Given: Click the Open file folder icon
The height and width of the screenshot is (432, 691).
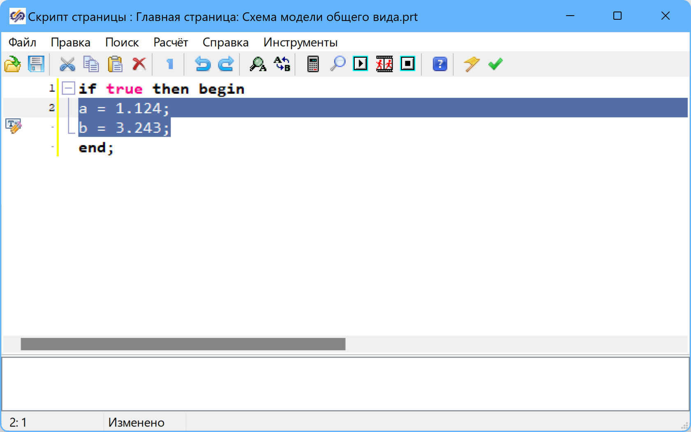Looking at the screenshot, I should point(13,64).
